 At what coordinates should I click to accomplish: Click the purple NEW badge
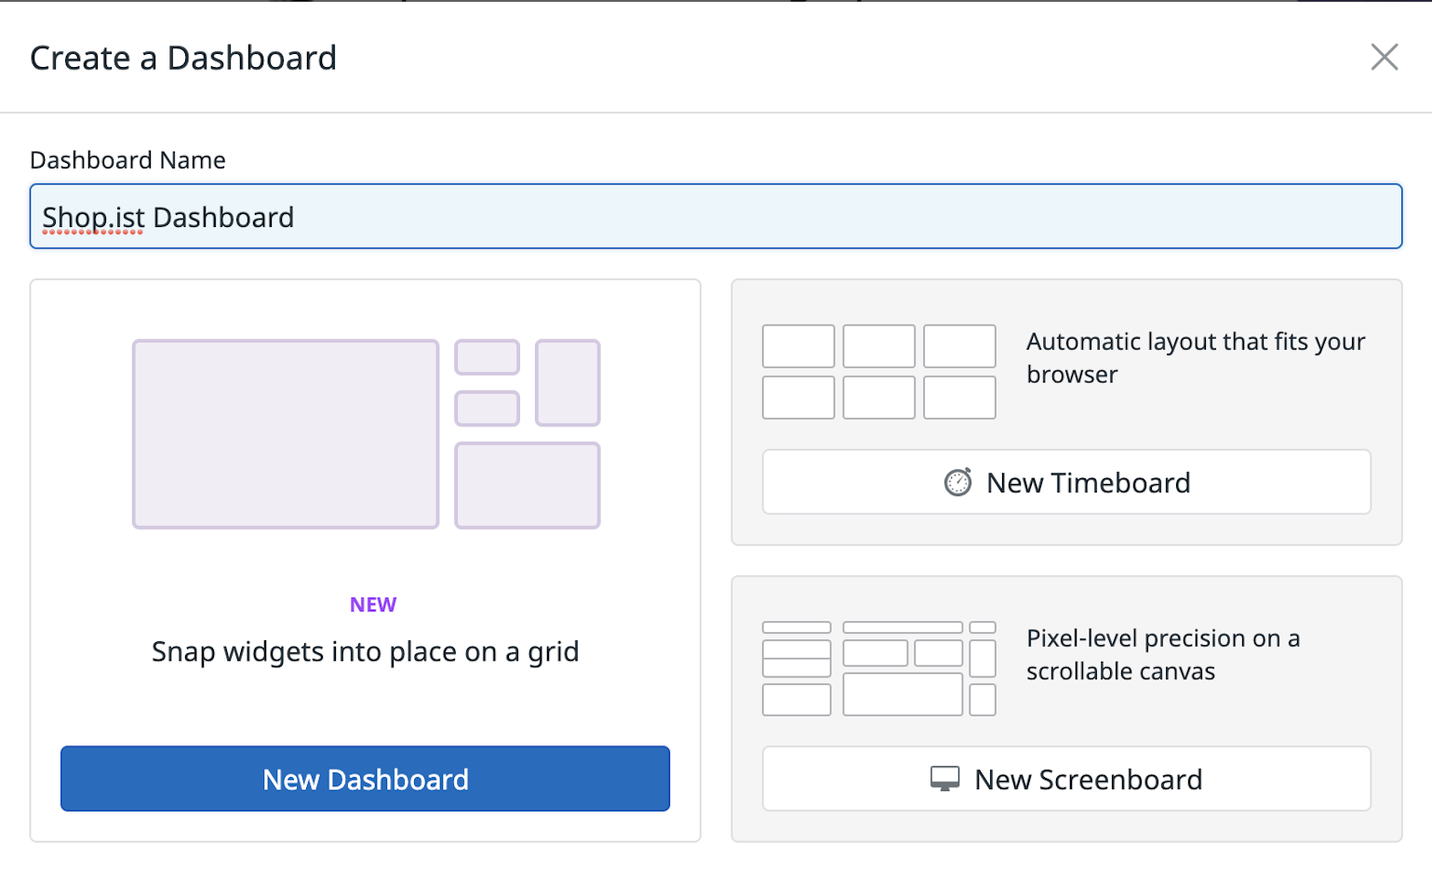pyautogui.click(x=373, y=605)
